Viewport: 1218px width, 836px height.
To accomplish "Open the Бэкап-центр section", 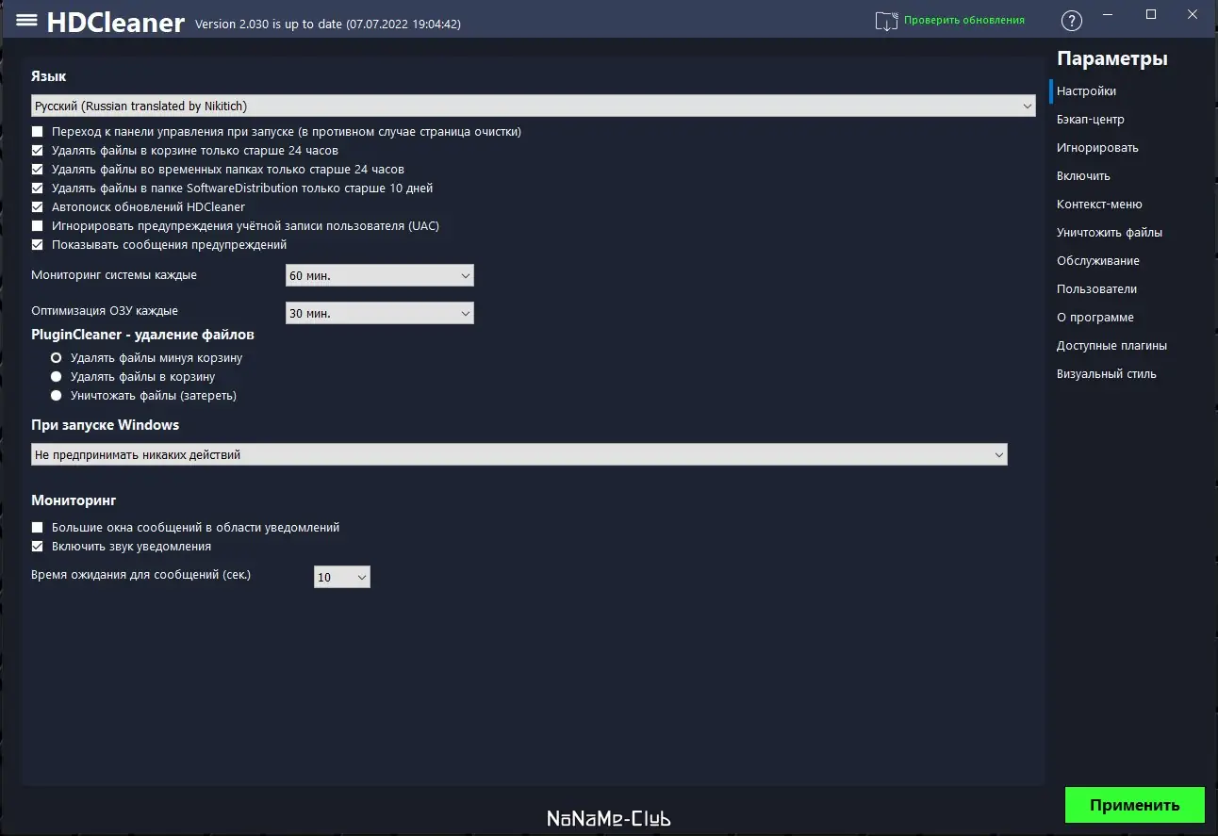I will 1091,120.
